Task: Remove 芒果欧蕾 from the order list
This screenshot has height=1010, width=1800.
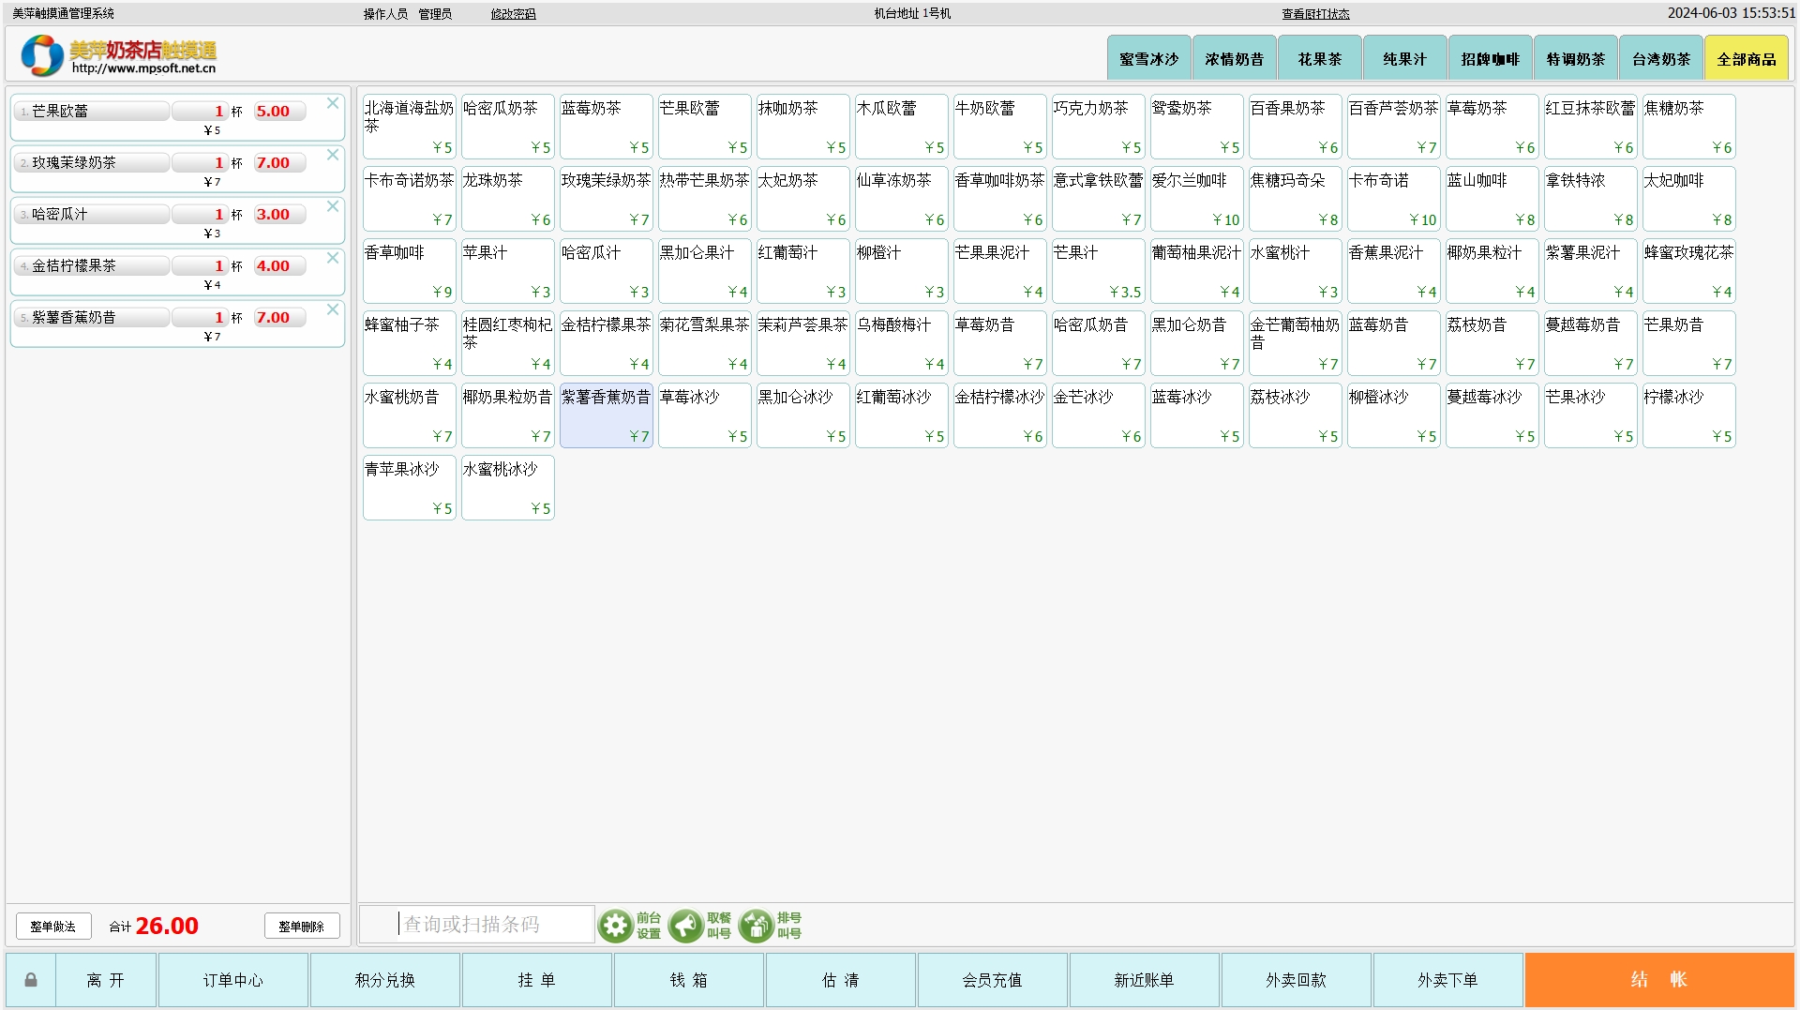Action: (x=333, y=104)
